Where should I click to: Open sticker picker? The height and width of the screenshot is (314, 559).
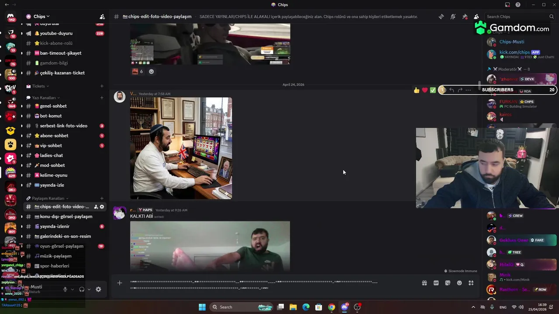point(448,283)
